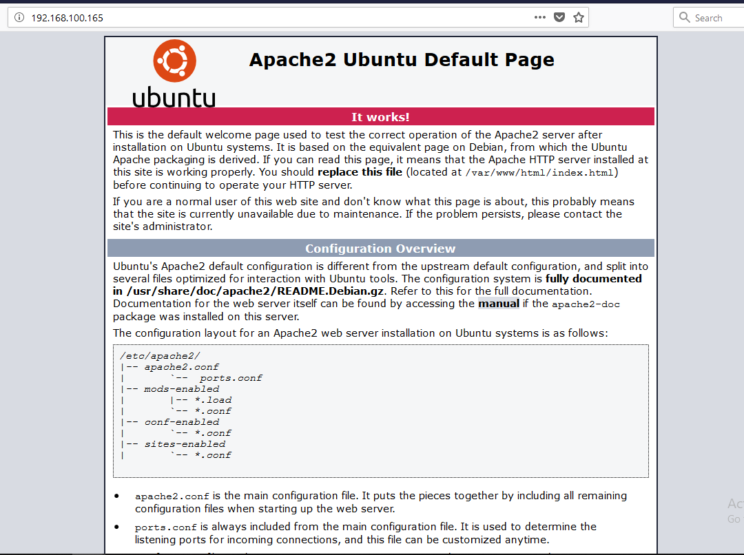Click /etc/apache2/ in the layout tree

click(160, 356)
